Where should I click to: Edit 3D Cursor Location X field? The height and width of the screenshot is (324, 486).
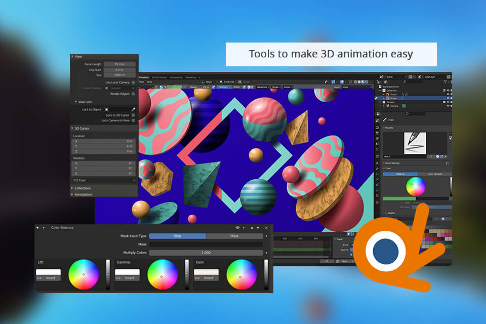[x=104, y=141]
